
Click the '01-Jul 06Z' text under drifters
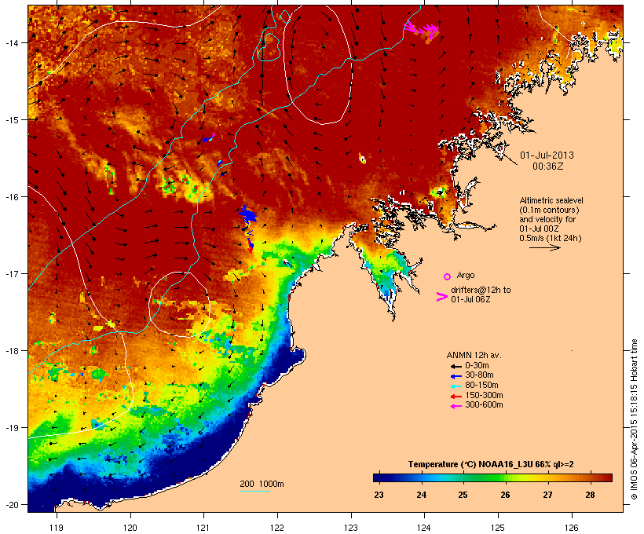470,299
